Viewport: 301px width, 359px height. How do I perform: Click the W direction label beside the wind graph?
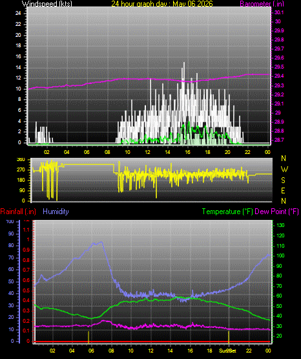coord(284,169)
